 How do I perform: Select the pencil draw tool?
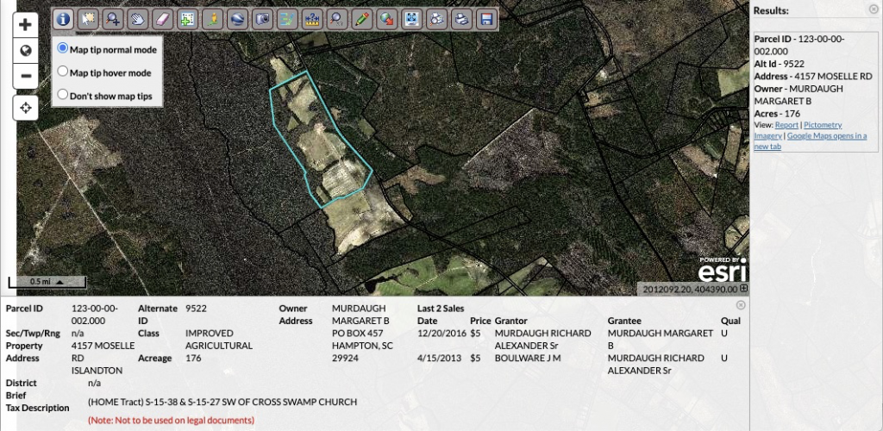pos(362,18)
